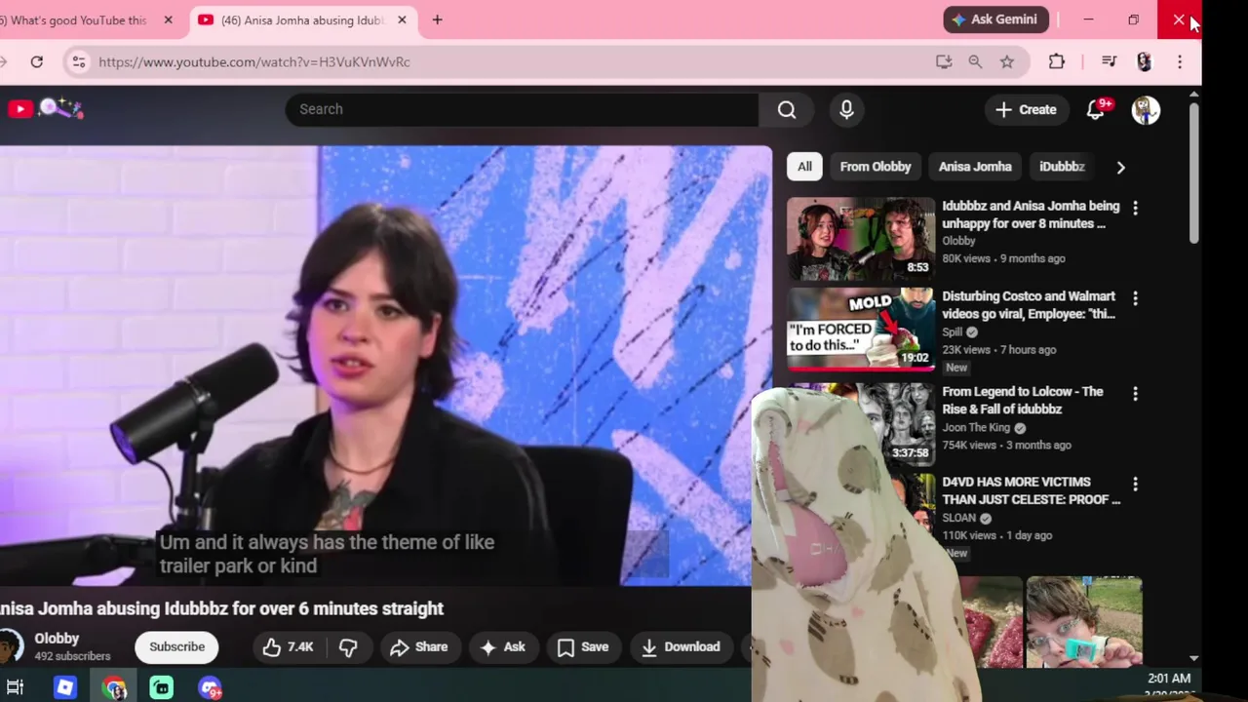Like the video with thumbs up 7.4K
1248x702 pixels.
click(288, 646)
